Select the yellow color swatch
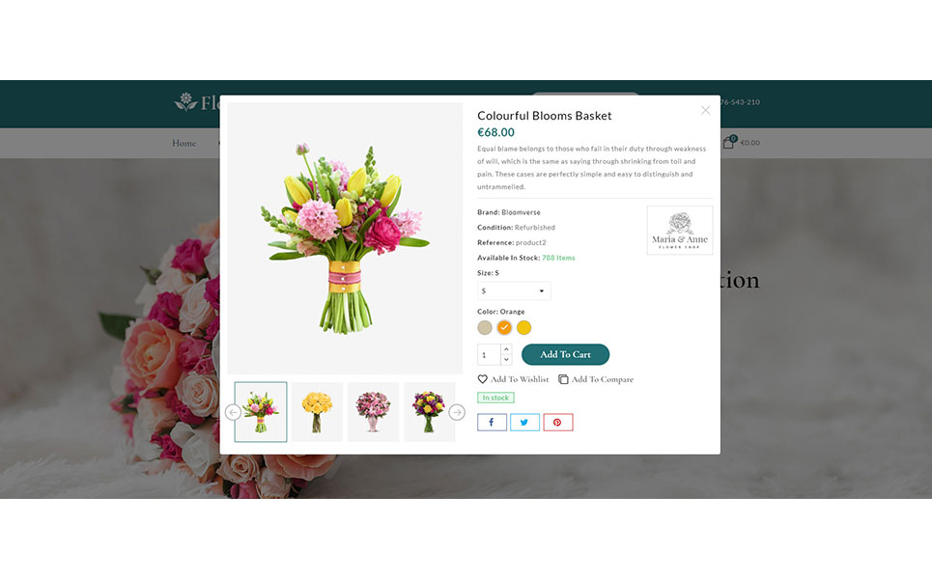 (523, 327)
